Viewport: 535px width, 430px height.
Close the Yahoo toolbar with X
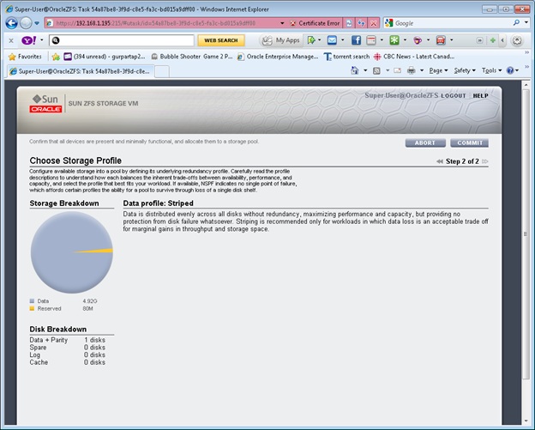pyautogui.click(x=11, y=40)
